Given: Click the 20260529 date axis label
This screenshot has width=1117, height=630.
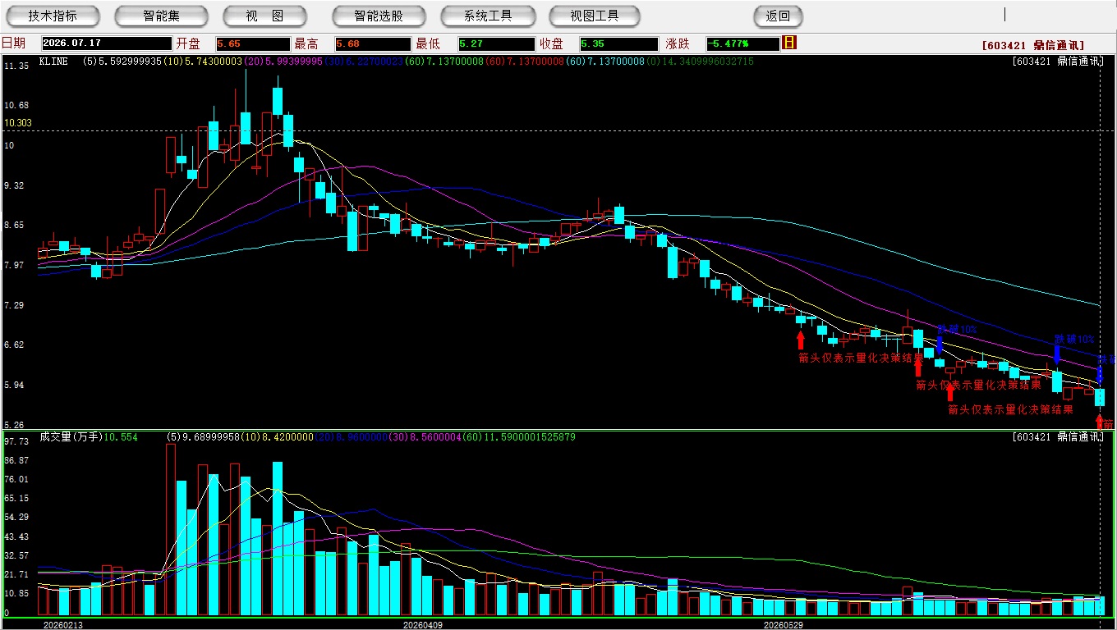Looking at the screenshot, I should click(x=784, y=624).
